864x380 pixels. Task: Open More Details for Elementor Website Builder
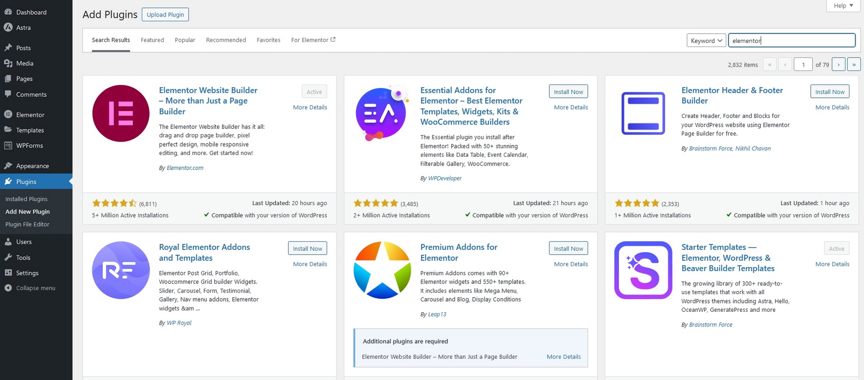[310, 107]
